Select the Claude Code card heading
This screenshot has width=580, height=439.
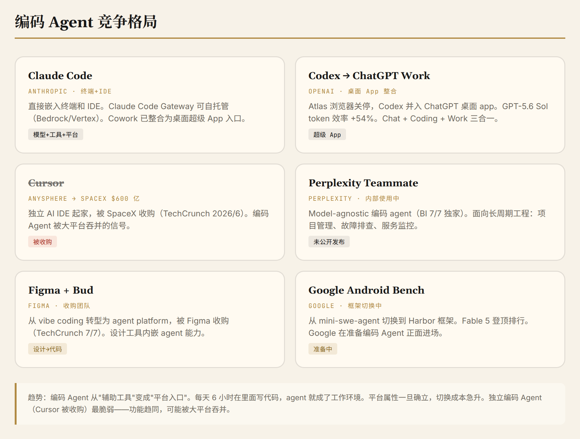[60, 76]
